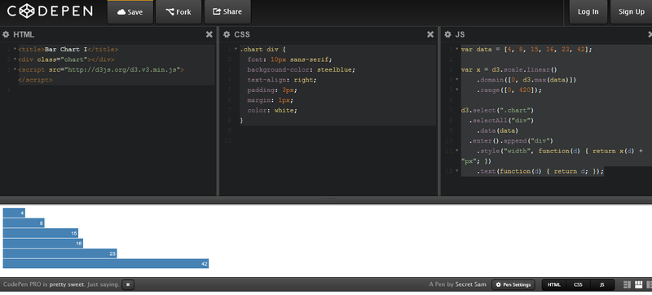This screenshot has width=652, height=295.
Task: Switch to left-side editor layout icon
Action: [628, 284]
